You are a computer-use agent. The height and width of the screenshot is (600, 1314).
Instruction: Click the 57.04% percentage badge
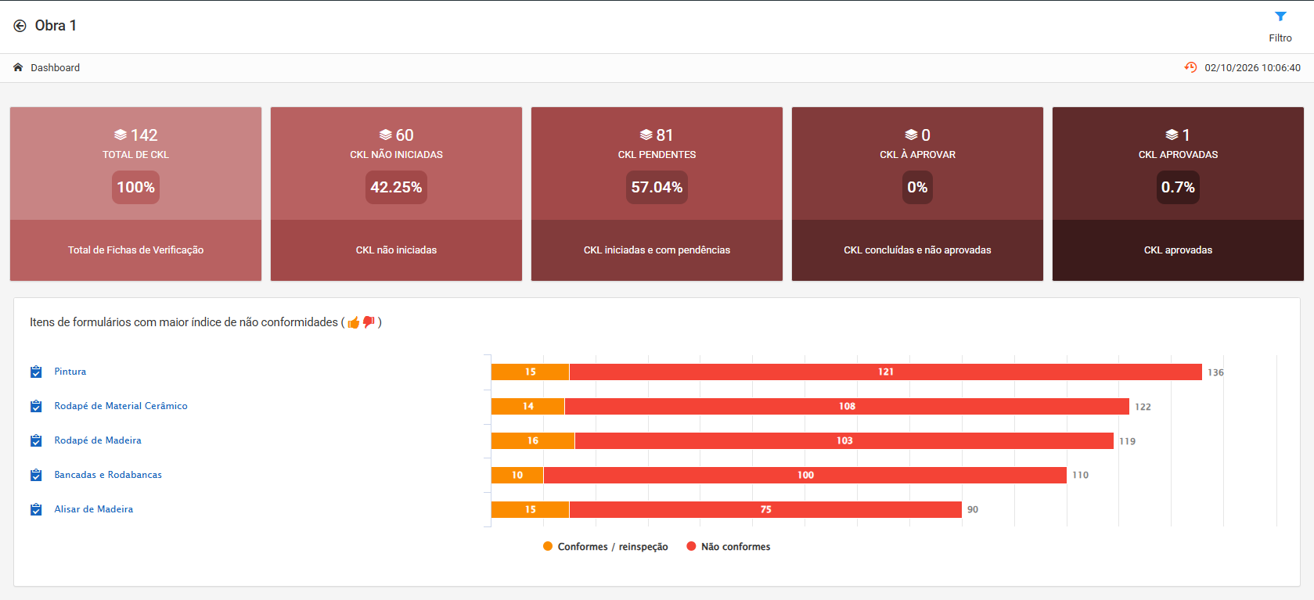tap(657, 187)
